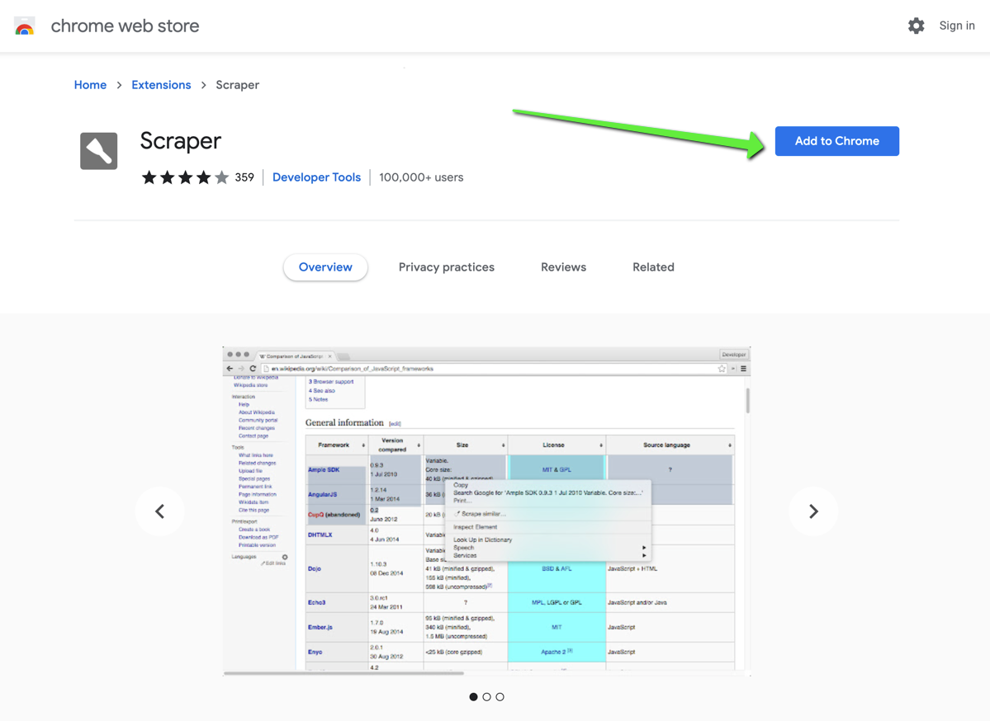990x721 pixels.
Task: Open the Extensions breadcrumb link
Action: pyautogui.click(x=161, y=85)
